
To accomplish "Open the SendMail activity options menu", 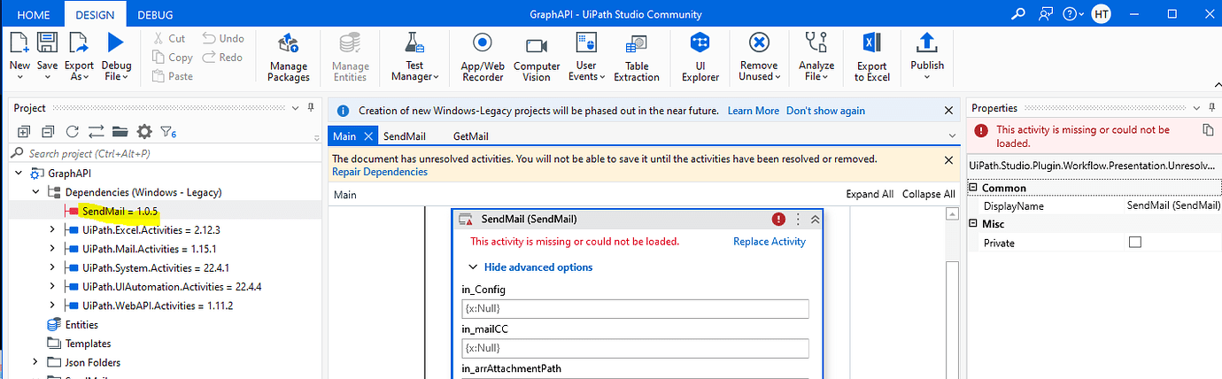I will pyautogui.click(x=798, y=219).
